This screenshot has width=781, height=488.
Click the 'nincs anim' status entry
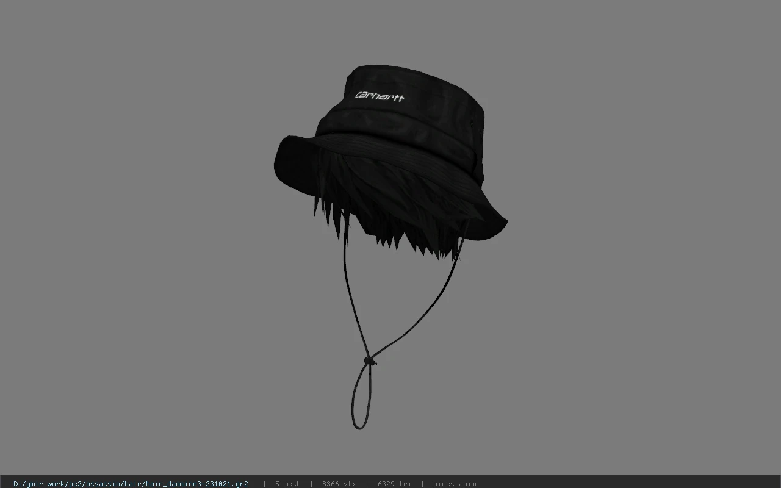pyautogui.click(x=454, y=484)
